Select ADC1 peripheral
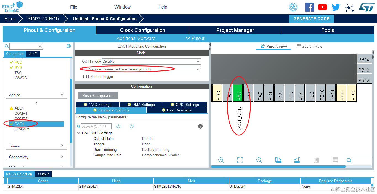This screenshot has height=194, width=377. 19,108
